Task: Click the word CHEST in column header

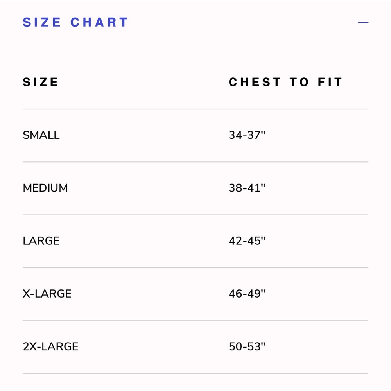Action: pyautogui.click(x=255, y=82)
